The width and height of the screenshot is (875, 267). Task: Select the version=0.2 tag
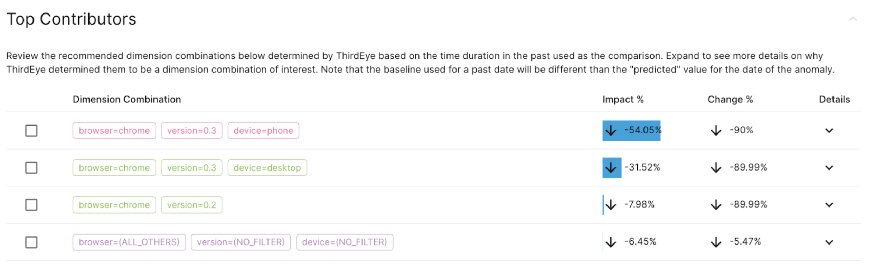[x=191, y=205]
